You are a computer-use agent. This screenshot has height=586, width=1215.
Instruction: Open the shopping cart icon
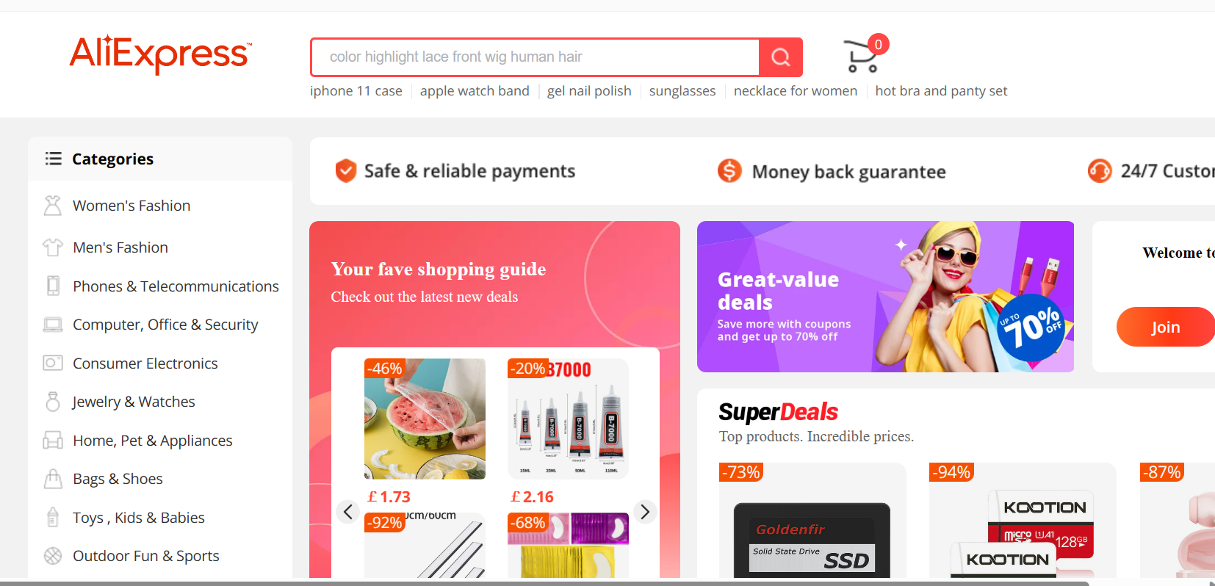pyautogui.click(x=862, y=56)
